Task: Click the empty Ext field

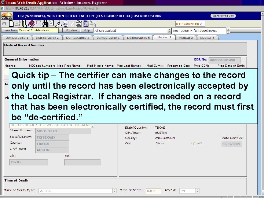Action: (x=82, y=162)
